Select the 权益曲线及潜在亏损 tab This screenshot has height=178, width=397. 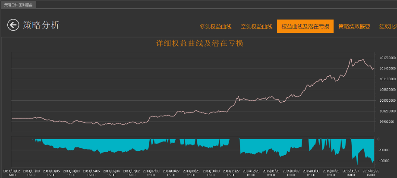(305, 26)
